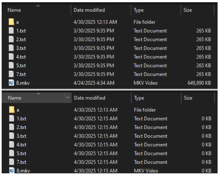Click the 0 KB 2.txt document icon
The width and height of the screenshot is (219, 175).
(x=12, y=127)
